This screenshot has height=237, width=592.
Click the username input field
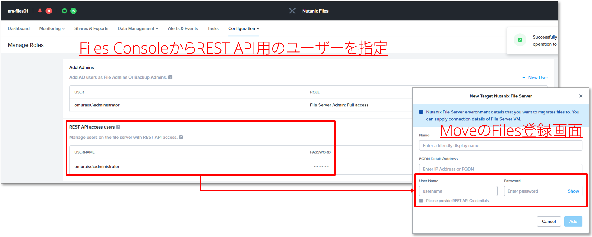pyautogui.click(x=458, y=191)
